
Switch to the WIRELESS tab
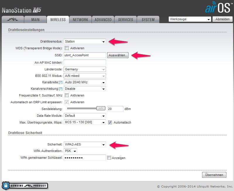pyautogui.click(x=58, y=20)
